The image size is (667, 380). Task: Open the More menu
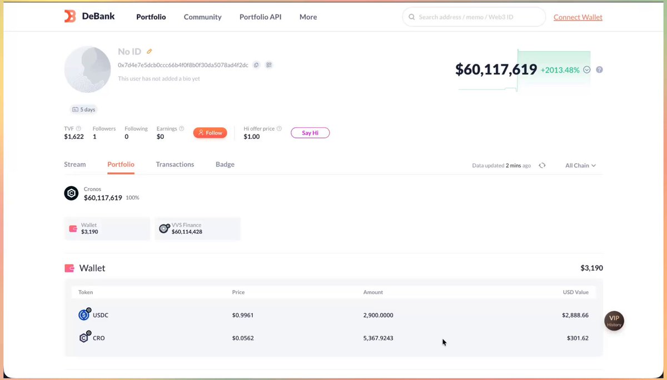pyautogui.click(x=308, y=17)
